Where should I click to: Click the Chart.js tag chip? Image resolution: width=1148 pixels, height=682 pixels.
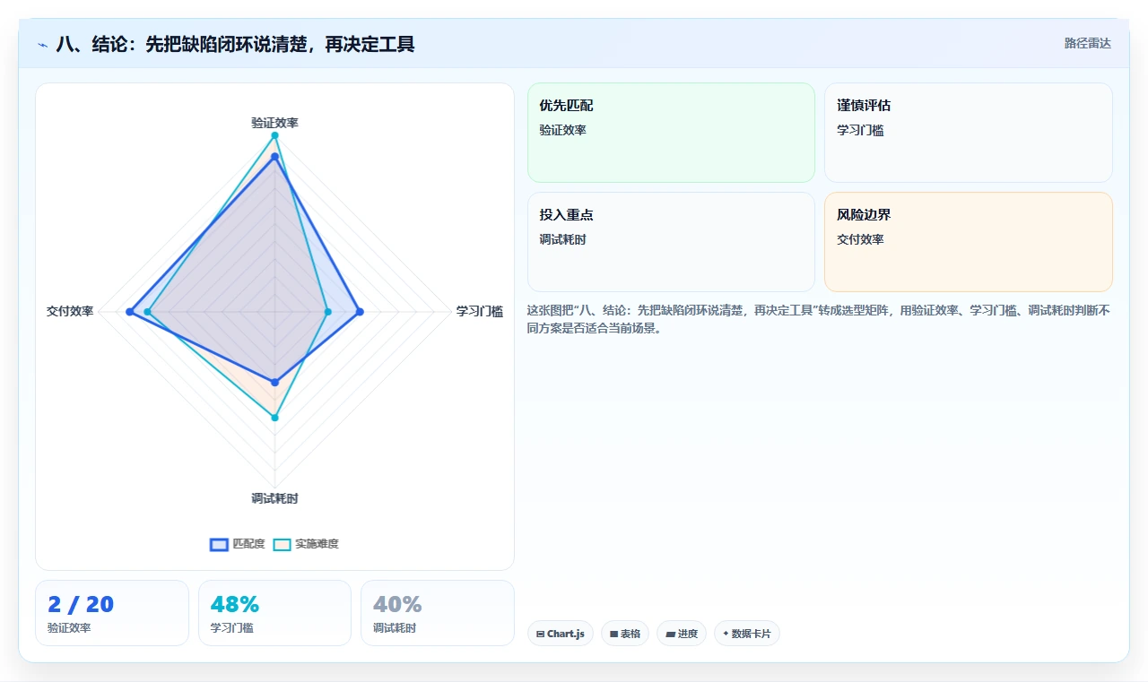coord(561,634)
